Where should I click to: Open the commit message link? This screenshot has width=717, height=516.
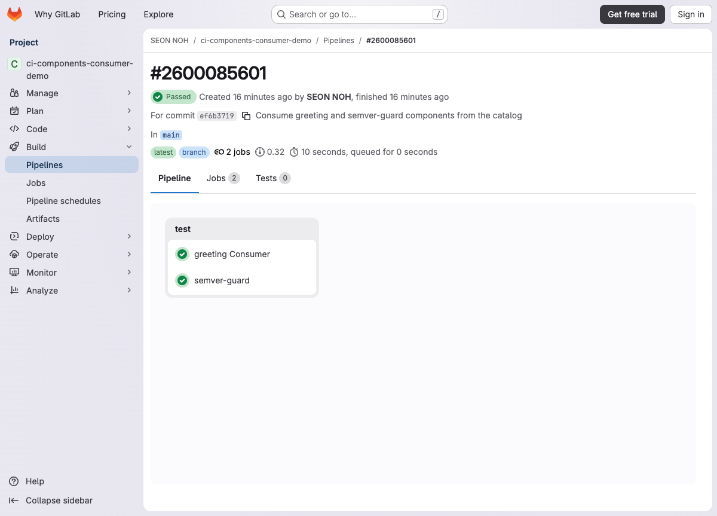click(x=388, y=115)
